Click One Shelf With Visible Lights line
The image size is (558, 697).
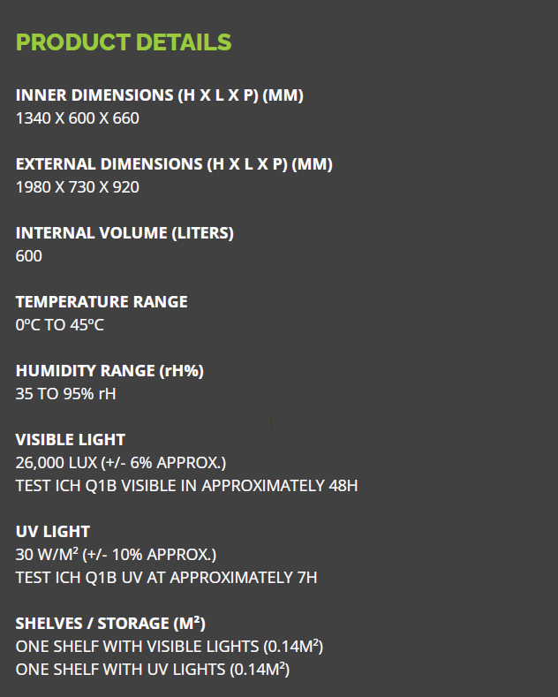click(x=170, y=647)
